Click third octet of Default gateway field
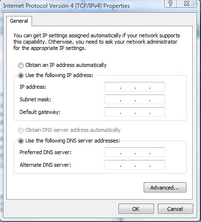The image size is (201, 222). (142, 112)
